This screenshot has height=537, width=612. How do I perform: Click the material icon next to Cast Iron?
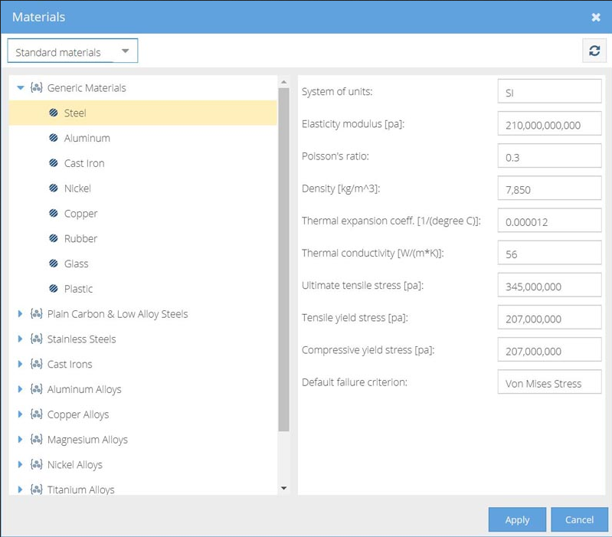coord(54,163)
